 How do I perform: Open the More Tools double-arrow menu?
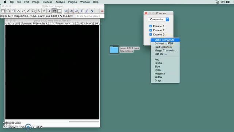(102, 11)
